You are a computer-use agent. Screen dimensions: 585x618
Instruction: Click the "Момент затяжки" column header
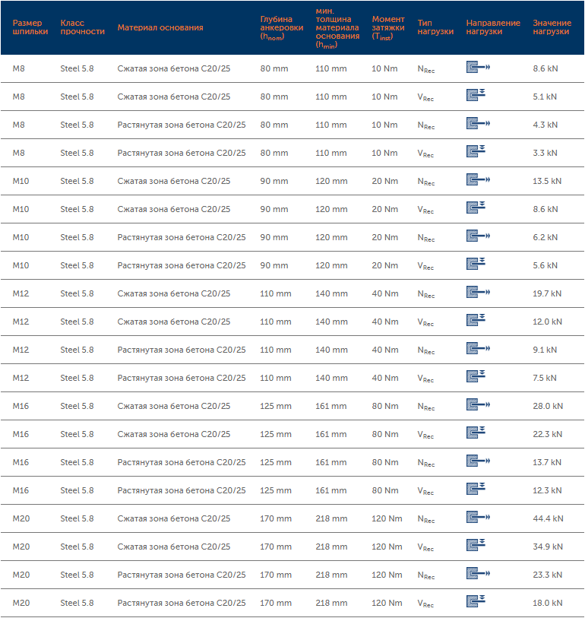pyautogui.click(x=388, y=27)
